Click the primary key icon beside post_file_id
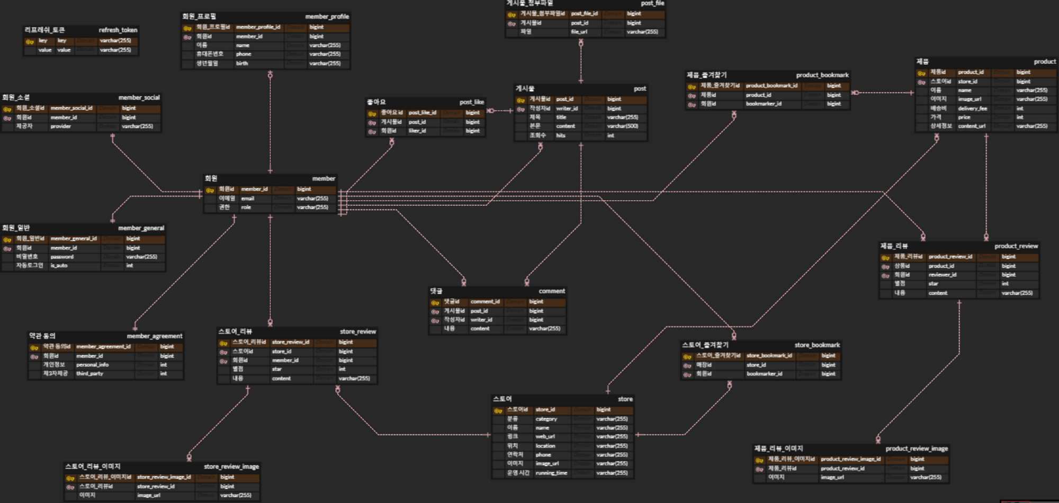1059x503 pixels. 511,14
